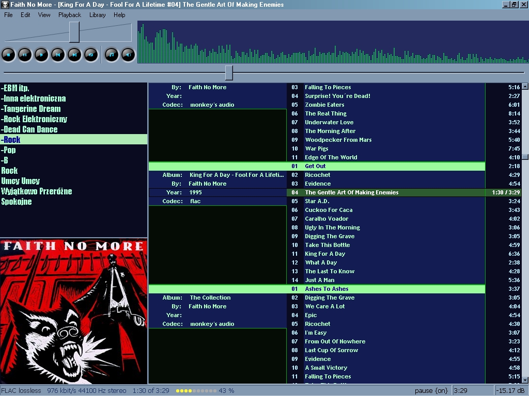Viewport: 529px width, 396px height.
Task: Select the track 'Woodpecker From Mars'
Action: pyautogui.click(x=404, y=140)
